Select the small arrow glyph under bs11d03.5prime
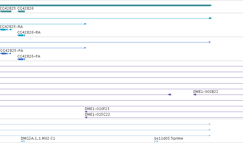Screen dimensions: 243x143 point(156,141)
